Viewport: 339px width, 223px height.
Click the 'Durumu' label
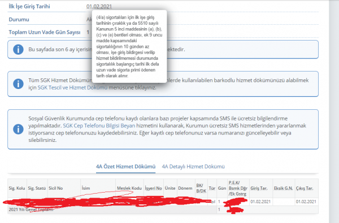[x=19, y=19]
